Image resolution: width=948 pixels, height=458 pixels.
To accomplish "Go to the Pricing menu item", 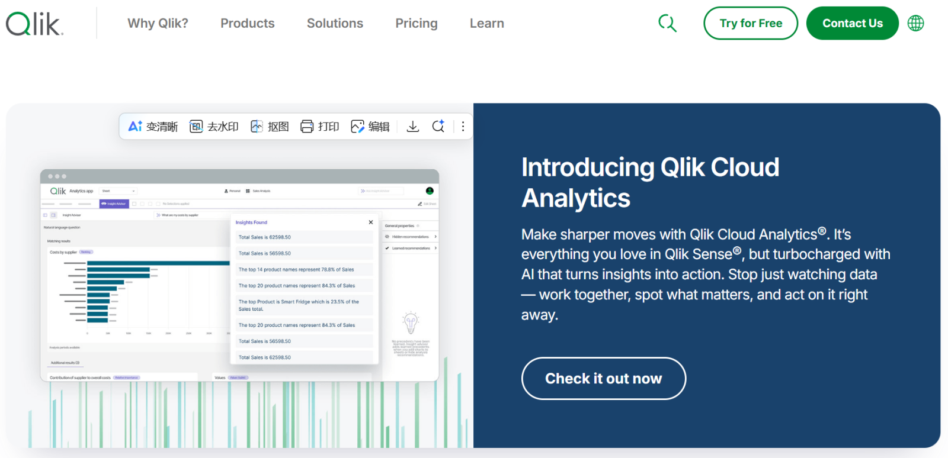I will 417,23.
